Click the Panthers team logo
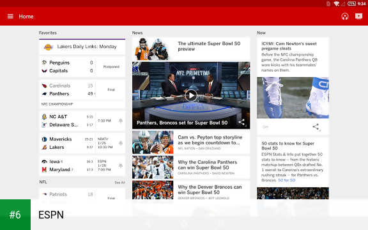 coord(44,94)
